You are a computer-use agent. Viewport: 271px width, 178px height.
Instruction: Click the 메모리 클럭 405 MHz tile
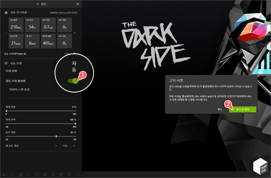(x=48, y=41)
